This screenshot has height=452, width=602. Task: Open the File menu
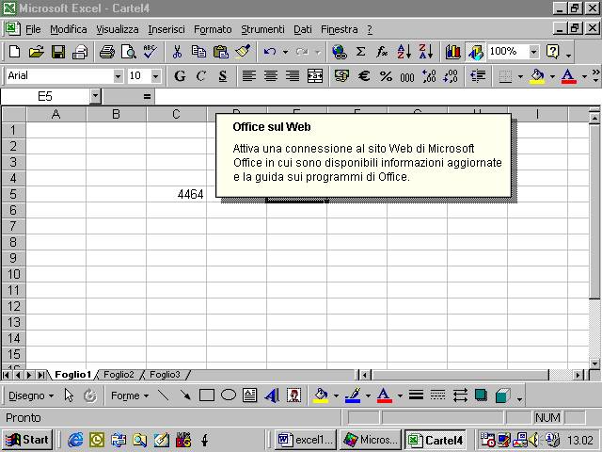pyautogui.click(x=33, y=29)
